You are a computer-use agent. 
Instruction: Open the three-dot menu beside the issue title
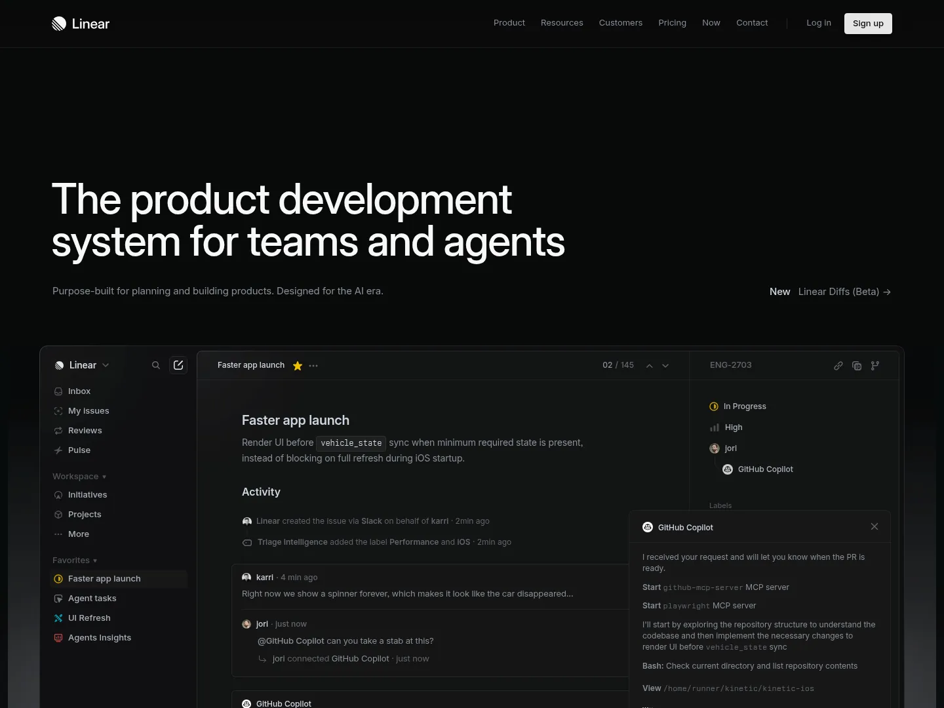313,366
